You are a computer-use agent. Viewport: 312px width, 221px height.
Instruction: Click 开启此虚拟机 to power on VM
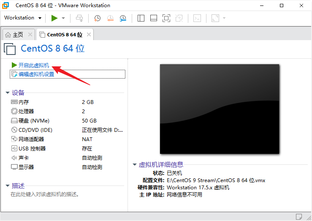[x=33, y=65]
